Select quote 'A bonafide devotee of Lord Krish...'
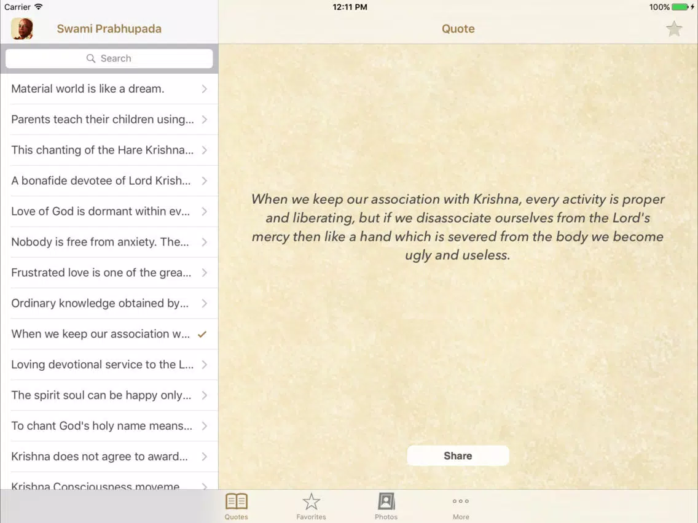Image resolution: width=698 pixels, height=523 pixels. pos(109,180)
